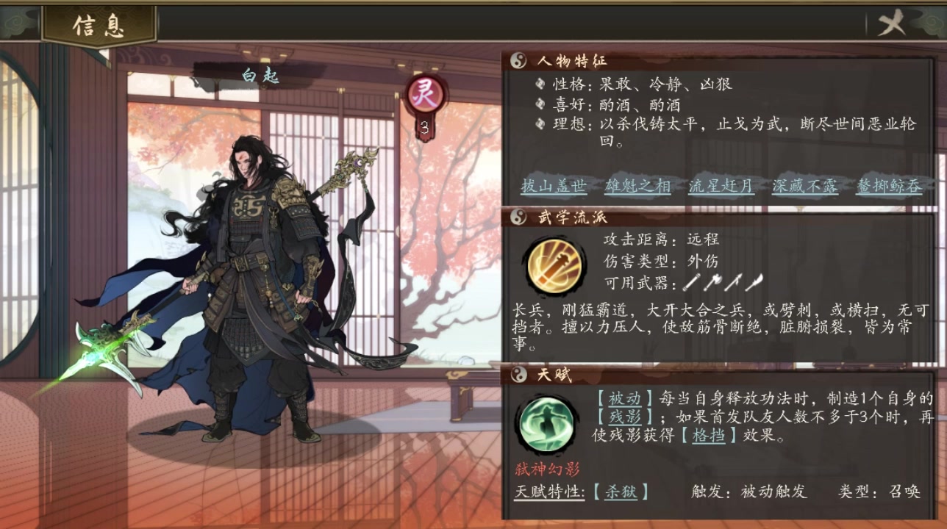947x529 pixels.
Task: Open the 拔山盖世 trait link
Action: (x=554, y=186)
